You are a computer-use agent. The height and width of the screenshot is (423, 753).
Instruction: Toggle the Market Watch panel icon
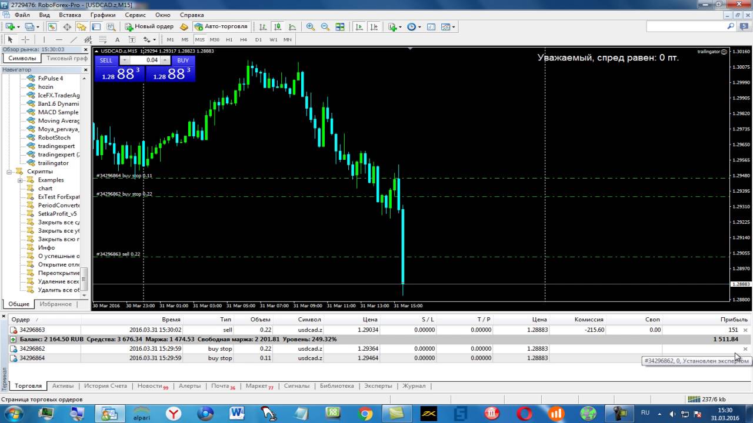point(52,27)
